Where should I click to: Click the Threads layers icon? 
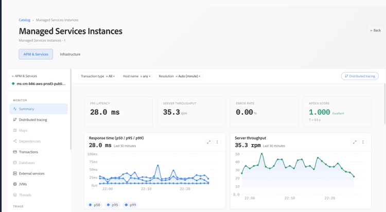point(15,195)
